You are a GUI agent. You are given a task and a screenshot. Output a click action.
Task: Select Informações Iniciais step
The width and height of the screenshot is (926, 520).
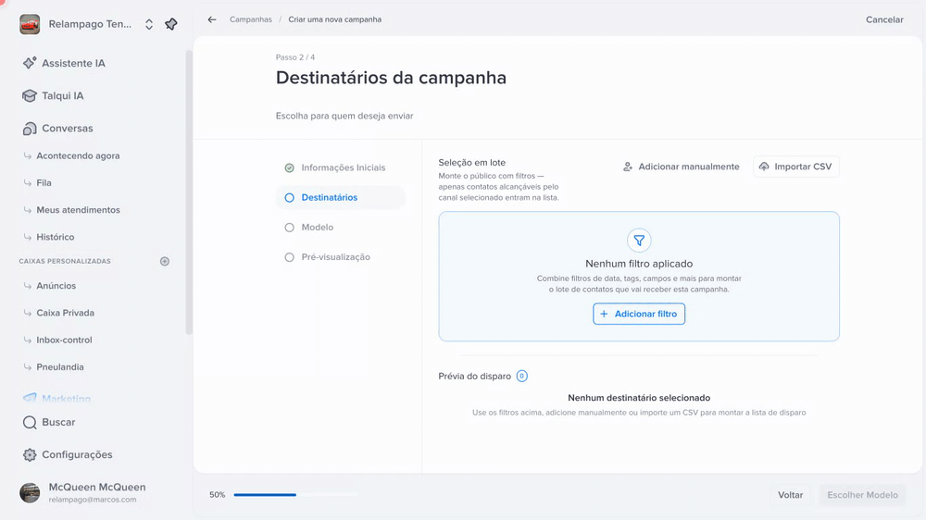(341, 167)
